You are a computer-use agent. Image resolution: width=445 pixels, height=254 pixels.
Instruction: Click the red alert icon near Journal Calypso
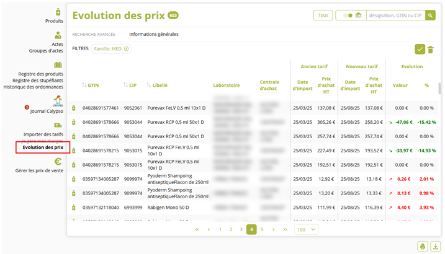(x=27, y=107)
